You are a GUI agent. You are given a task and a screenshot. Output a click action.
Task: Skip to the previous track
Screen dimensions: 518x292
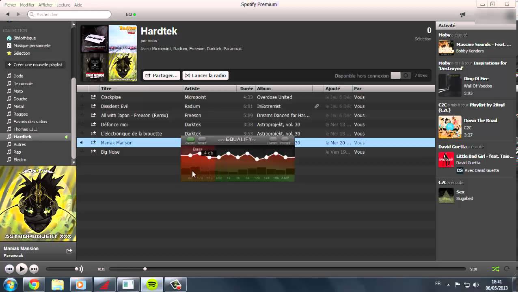coord(9,268)
